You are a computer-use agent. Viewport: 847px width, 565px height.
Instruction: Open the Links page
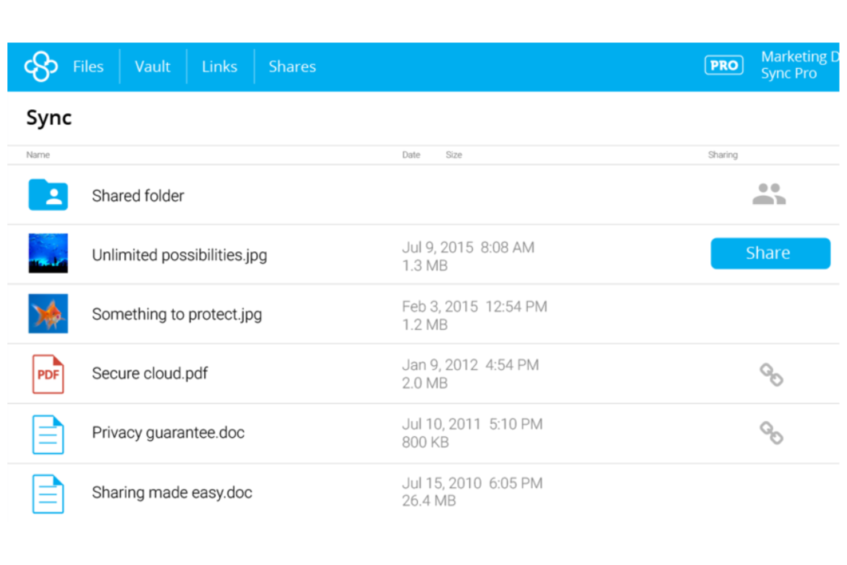coord(219,66)
